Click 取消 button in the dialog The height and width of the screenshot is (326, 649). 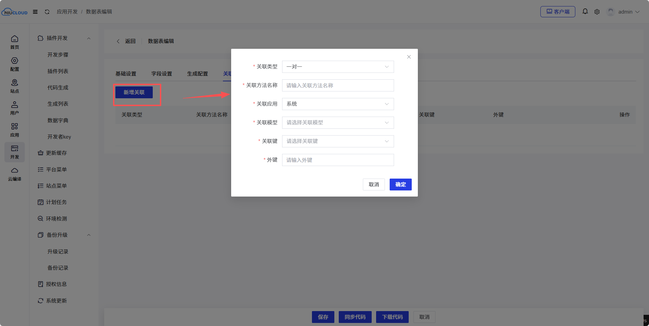pos(374,185)
